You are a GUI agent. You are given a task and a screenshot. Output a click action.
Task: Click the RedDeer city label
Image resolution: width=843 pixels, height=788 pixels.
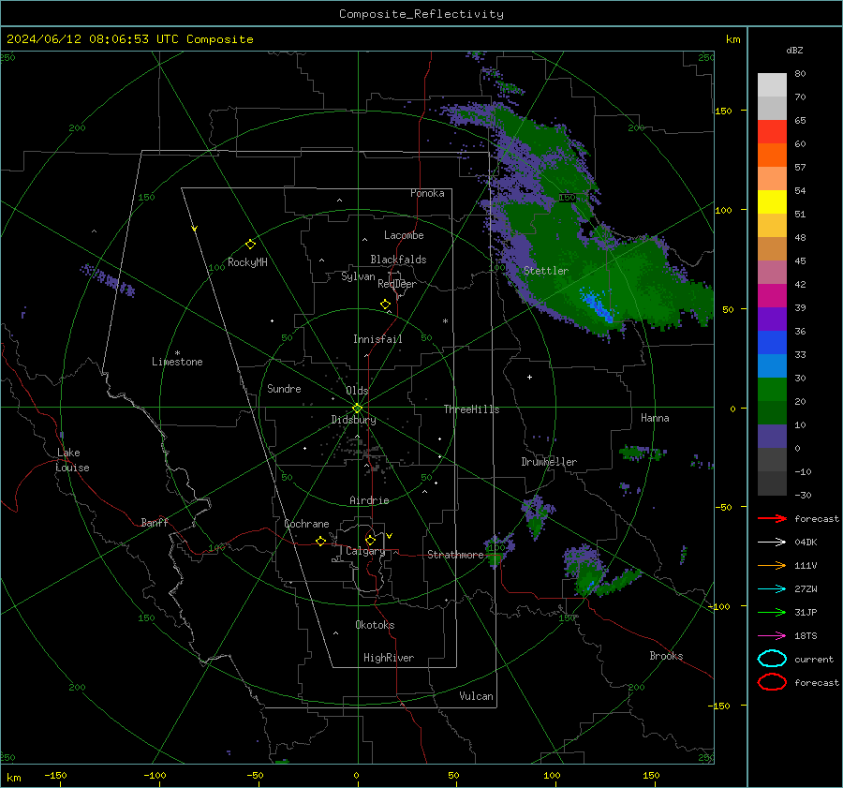tap(397, 284)
